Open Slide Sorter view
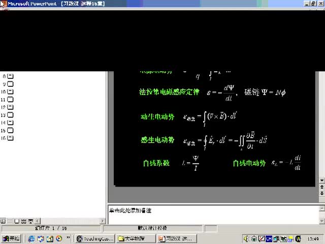Viewport: 325px width, 244px height. pos(24,221)
